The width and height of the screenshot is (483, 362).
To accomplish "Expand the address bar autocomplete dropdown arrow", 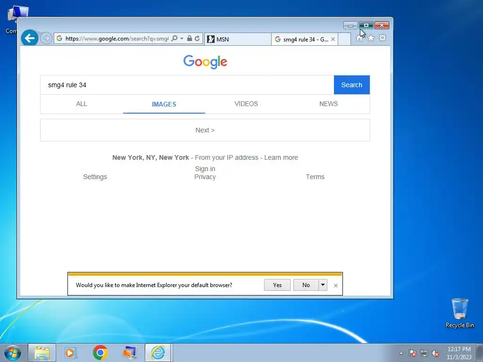I will [182, 38].
